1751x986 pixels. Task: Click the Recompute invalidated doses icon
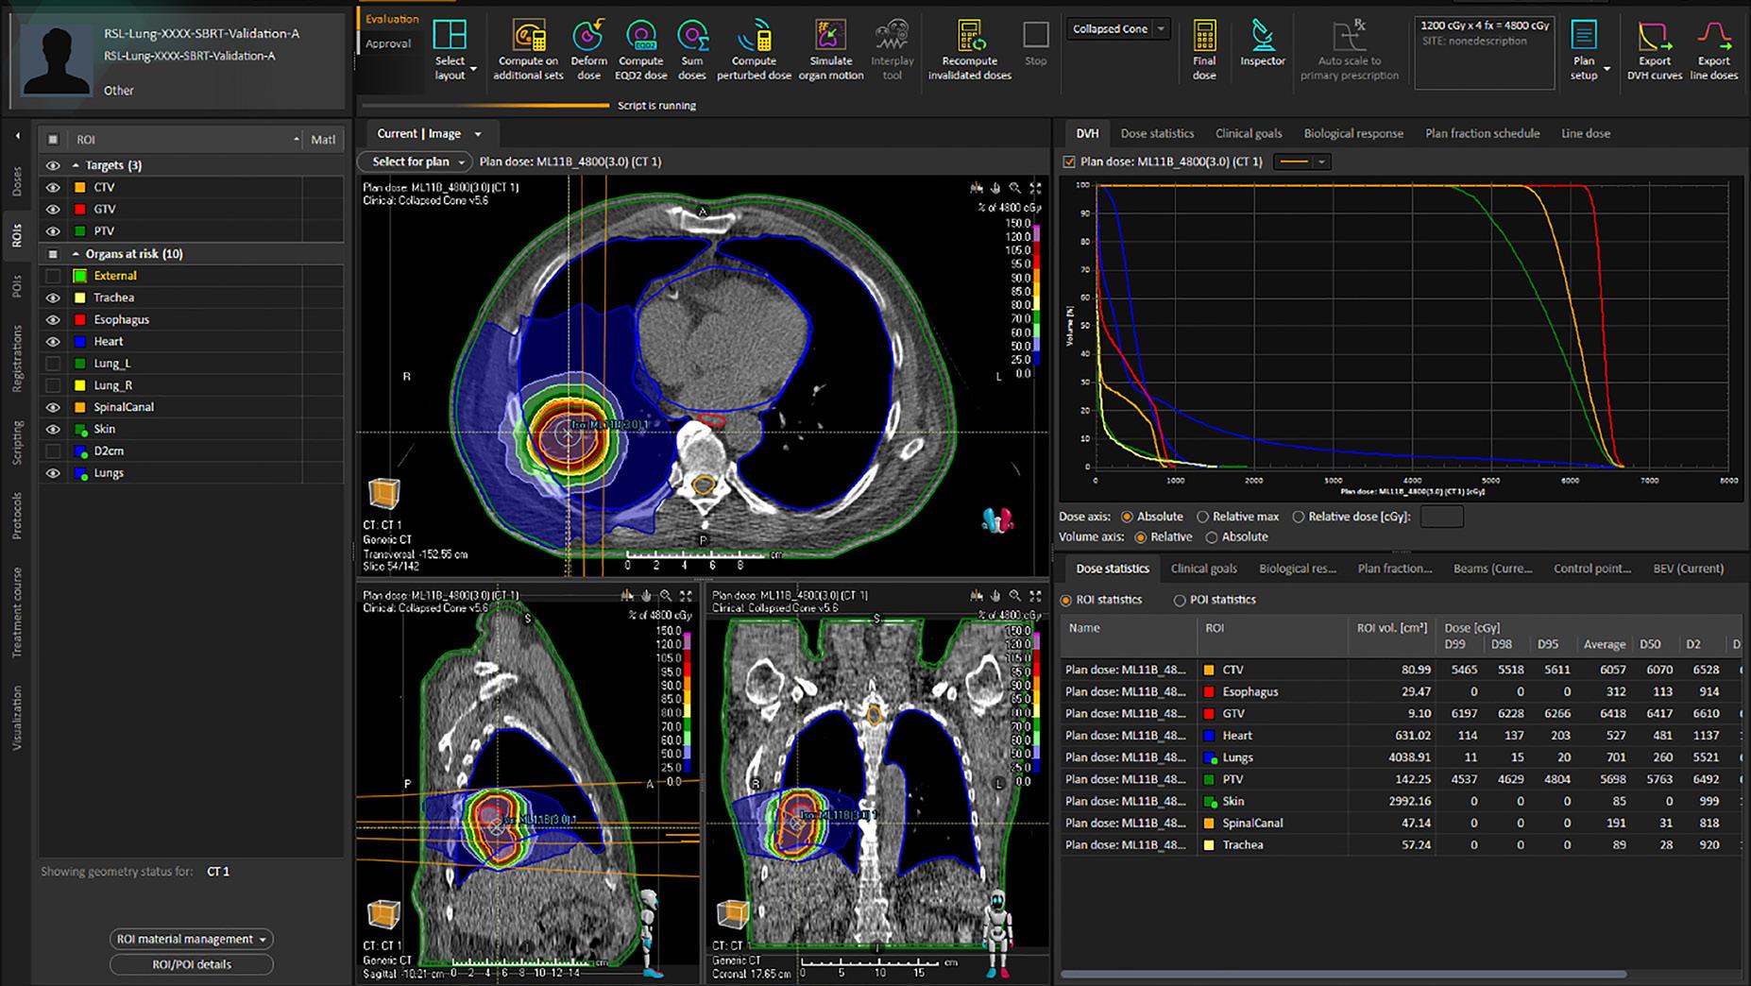coord(969,38)
